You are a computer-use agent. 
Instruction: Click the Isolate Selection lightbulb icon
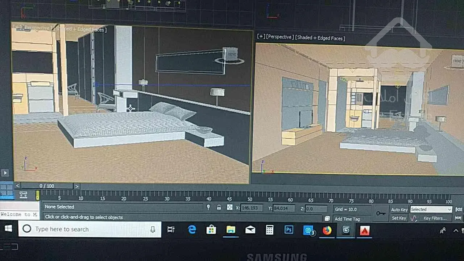208,207
